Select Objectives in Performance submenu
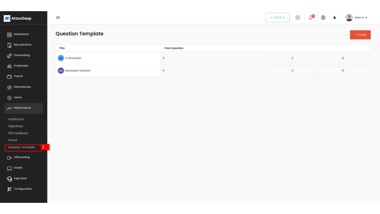The height and width of the screenshot is (214, 380). pos(16,126)
